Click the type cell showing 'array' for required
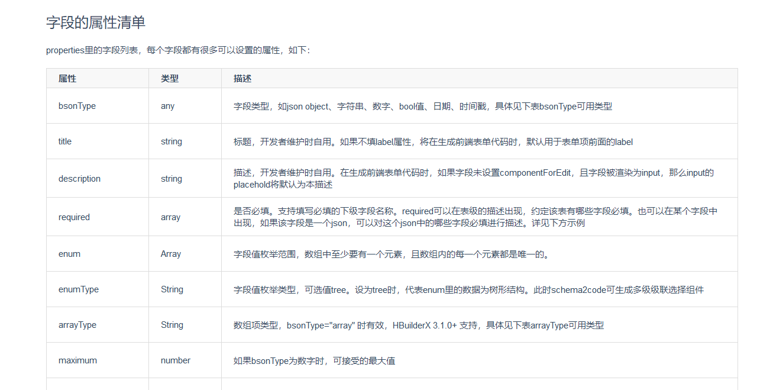 tap(170, 217)
